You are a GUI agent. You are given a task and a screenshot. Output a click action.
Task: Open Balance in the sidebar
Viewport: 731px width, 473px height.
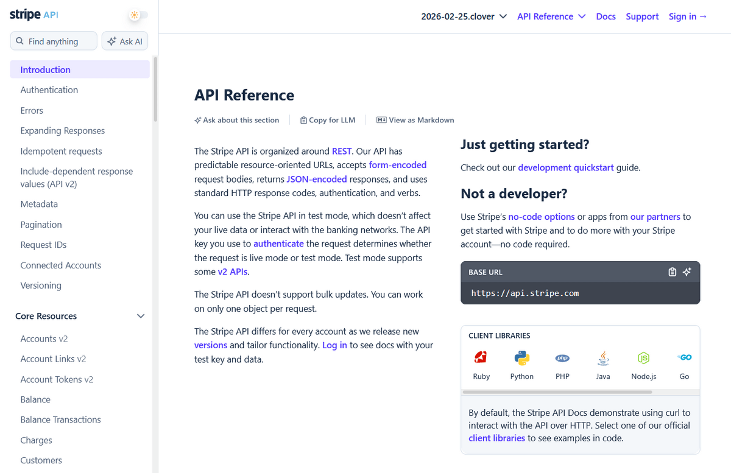(x=35, y=399)
